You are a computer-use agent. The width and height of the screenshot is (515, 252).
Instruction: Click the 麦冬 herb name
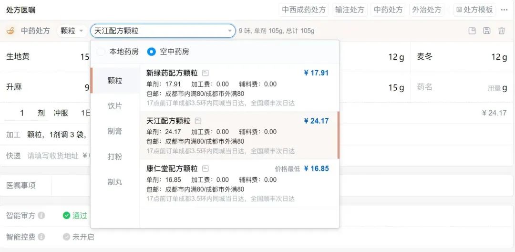(425, 56)
